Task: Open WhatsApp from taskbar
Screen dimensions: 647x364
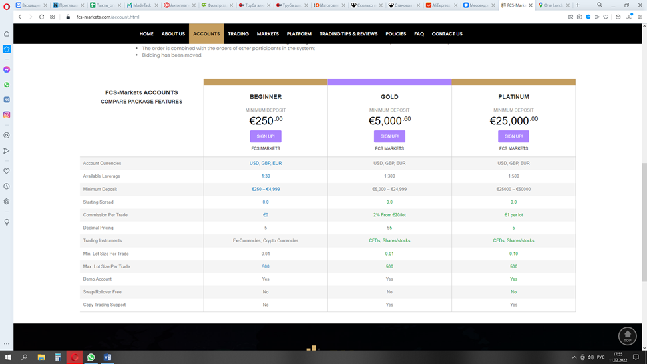Action: (91, 357)
